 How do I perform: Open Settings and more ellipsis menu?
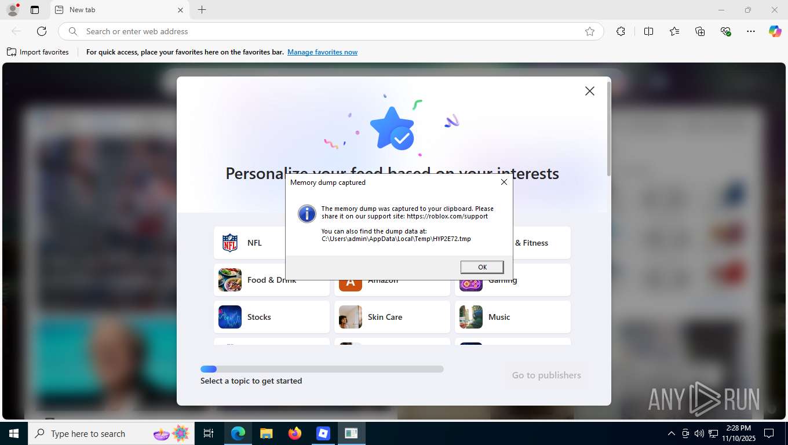pos(751,31)
